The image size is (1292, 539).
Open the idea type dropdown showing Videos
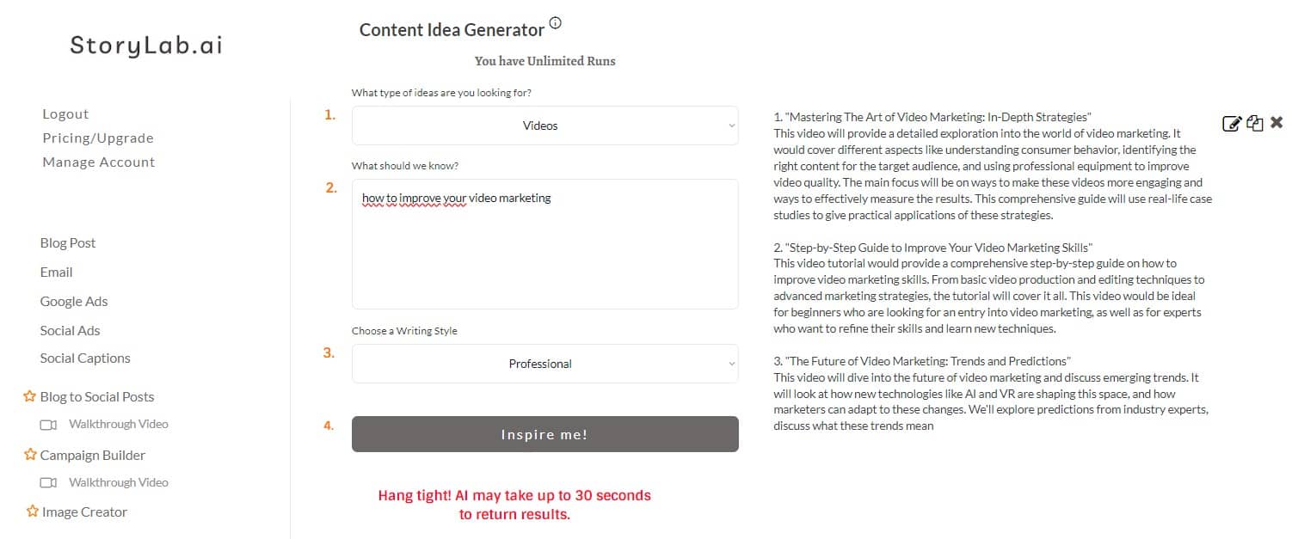[x=544, y=125]
